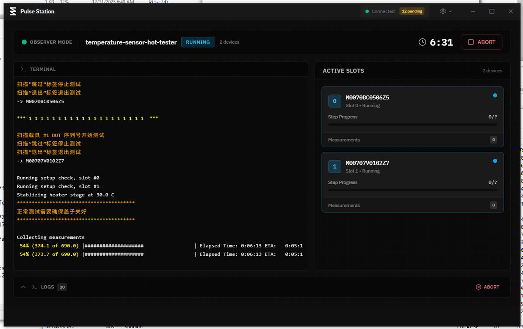The image size is (523, 329).
Task: Click the '2 devices' label in the header bar
Action: click(x=229, y=42)
